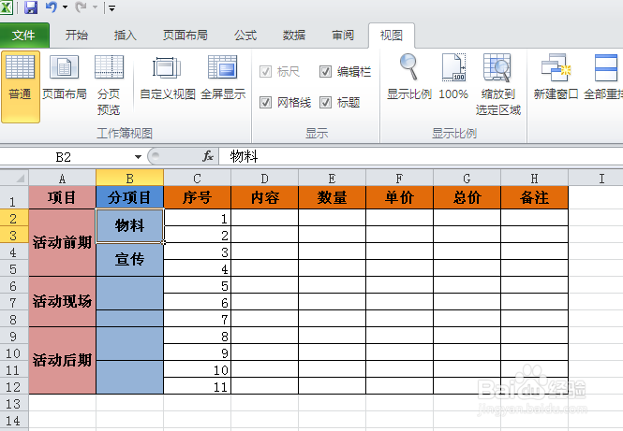Viewport: 623px width, 431px height.
Task: Select the 活动前期 merged cell
Action: 62,242
